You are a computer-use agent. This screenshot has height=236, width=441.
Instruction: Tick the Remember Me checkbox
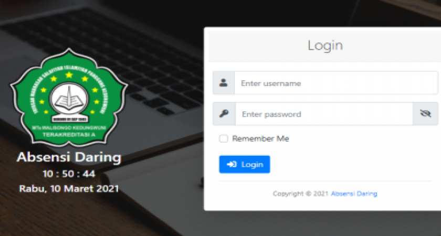pos(224,138)
